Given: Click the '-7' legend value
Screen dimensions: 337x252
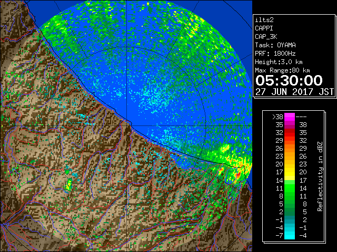Looking at the screenshot, I should (x=279, y=236).
